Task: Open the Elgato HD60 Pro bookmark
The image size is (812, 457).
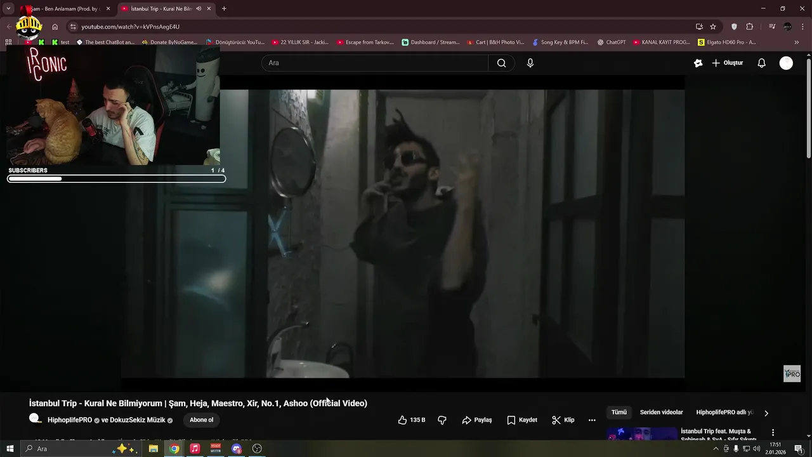Action: [x=727, y=43]
